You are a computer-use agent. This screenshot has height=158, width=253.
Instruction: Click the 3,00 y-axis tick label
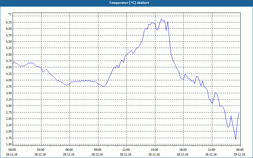9,106
